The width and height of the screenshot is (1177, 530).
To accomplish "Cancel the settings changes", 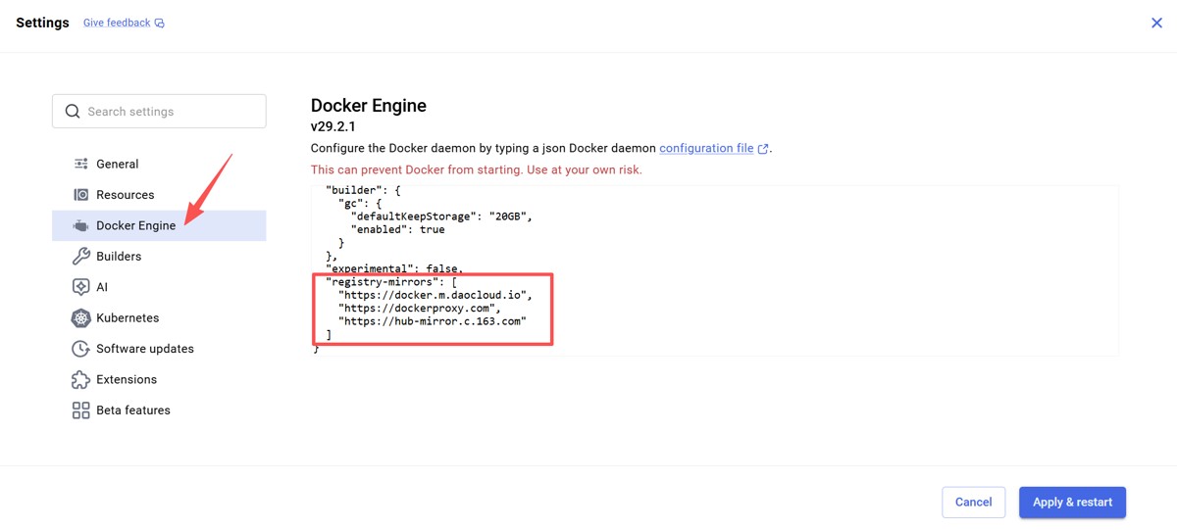I will (x=974, y=503).
